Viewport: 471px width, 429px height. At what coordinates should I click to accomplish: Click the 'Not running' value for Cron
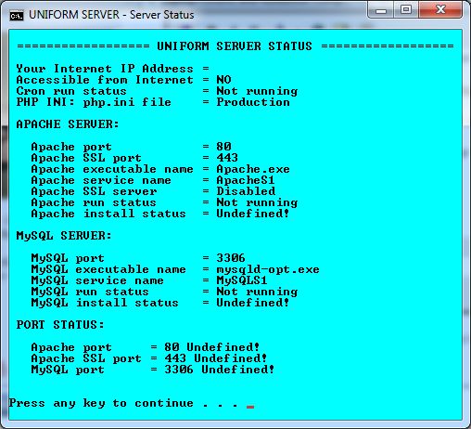coord(257,91)
